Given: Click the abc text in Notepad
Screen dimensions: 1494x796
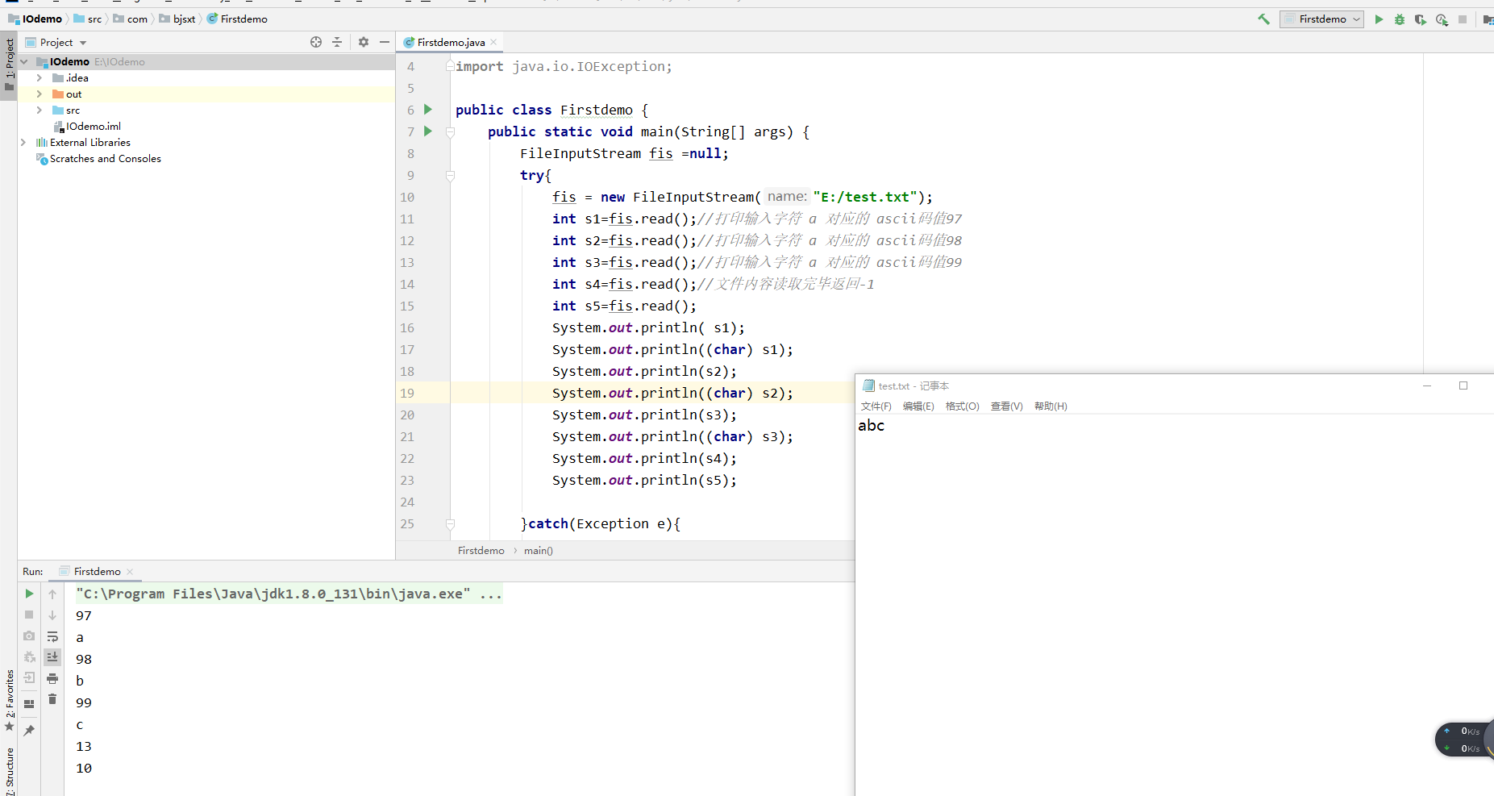Looking at the screenshot, I should (871, 426).
